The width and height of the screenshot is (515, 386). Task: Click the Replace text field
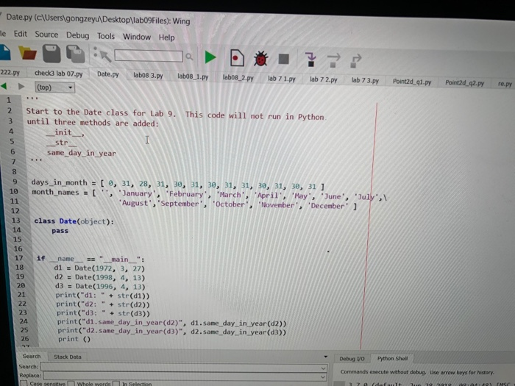click(185, 376)
